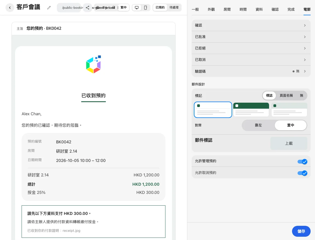Open the 外觀 tab
This screenshot has height=240, width=315.
[211, 9]
